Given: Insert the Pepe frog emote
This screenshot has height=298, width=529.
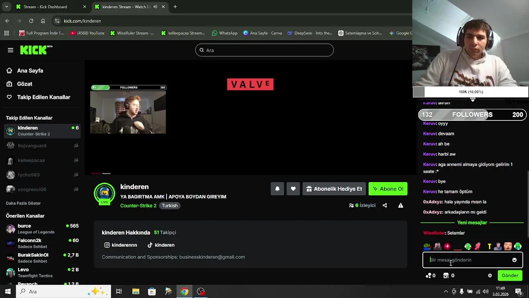Looking at the screenshot, I should [x=427, y=246].
